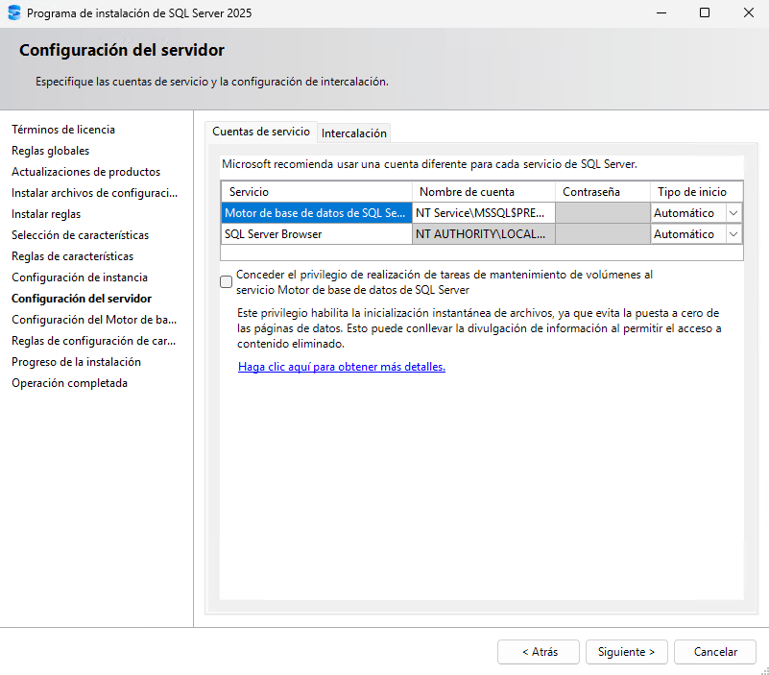The width and height of the screenshot is (769, 675).
Task: Maximize the installer window
Action: tap(705, 13)
